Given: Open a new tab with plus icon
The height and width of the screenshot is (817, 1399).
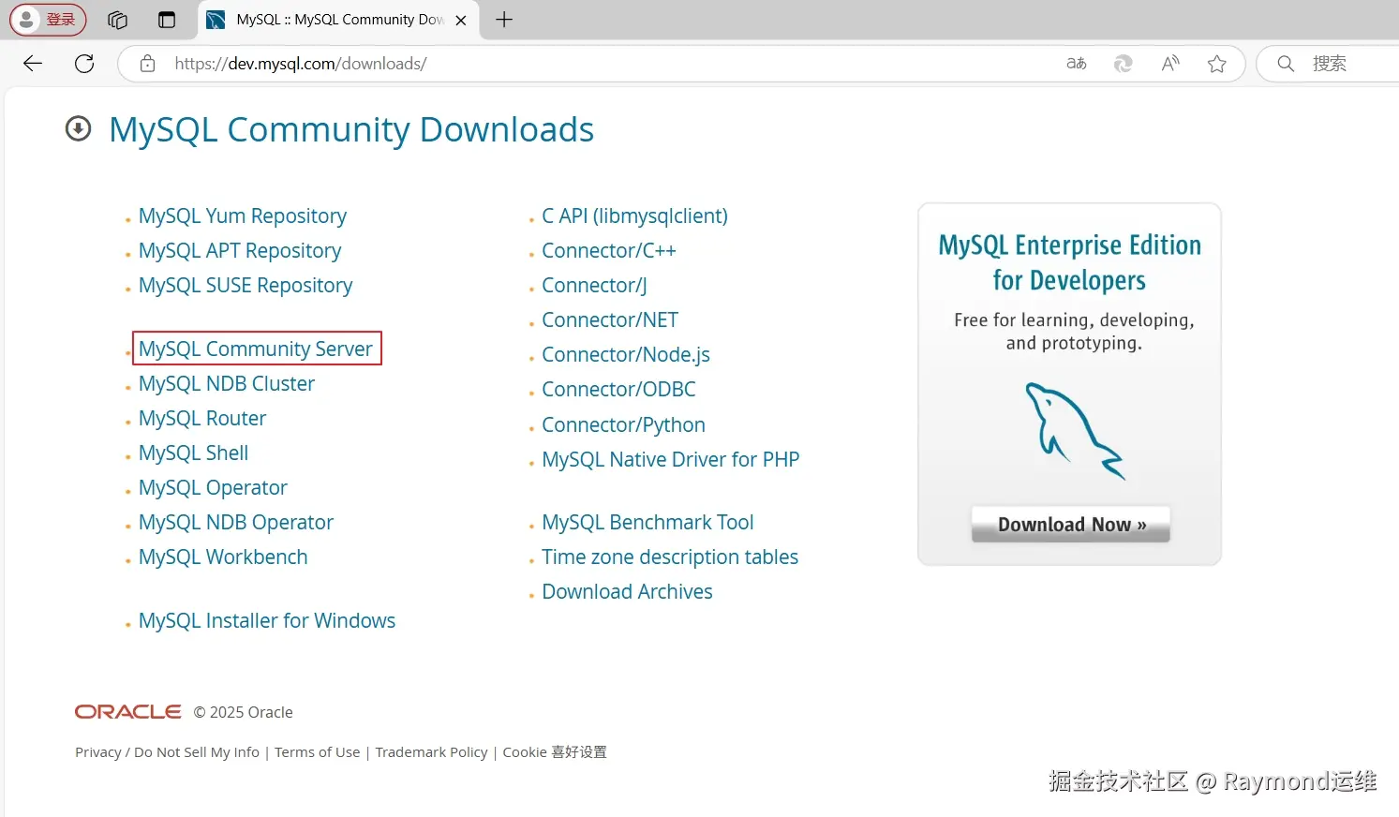Looking at the screenshot, I should pos(504,20).
